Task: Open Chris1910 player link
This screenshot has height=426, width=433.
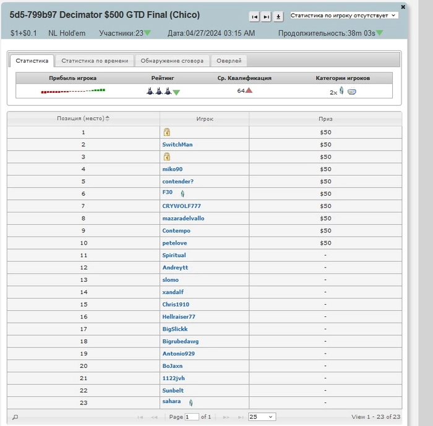Action: tap(176, 305)
